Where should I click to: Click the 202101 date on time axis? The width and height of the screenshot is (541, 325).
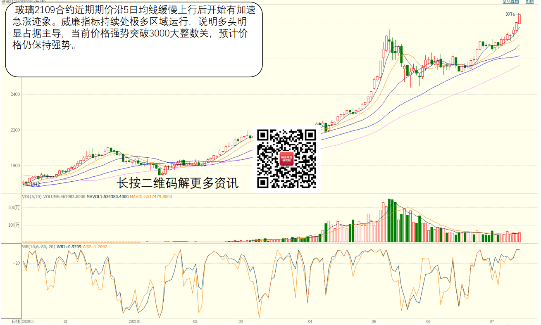coord(134,321)
